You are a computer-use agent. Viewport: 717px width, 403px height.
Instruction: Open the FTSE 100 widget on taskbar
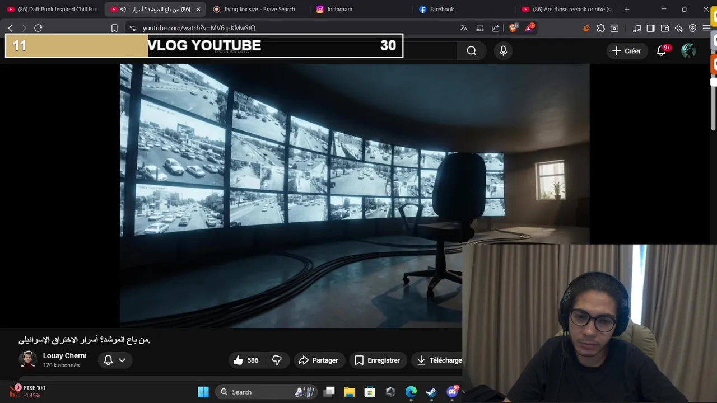28,391
